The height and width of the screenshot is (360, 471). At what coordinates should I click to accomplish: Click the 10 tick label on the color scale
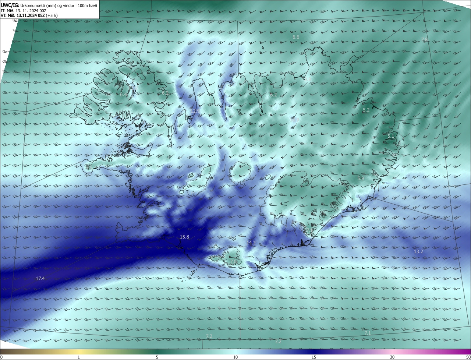[x=235, y=357]
